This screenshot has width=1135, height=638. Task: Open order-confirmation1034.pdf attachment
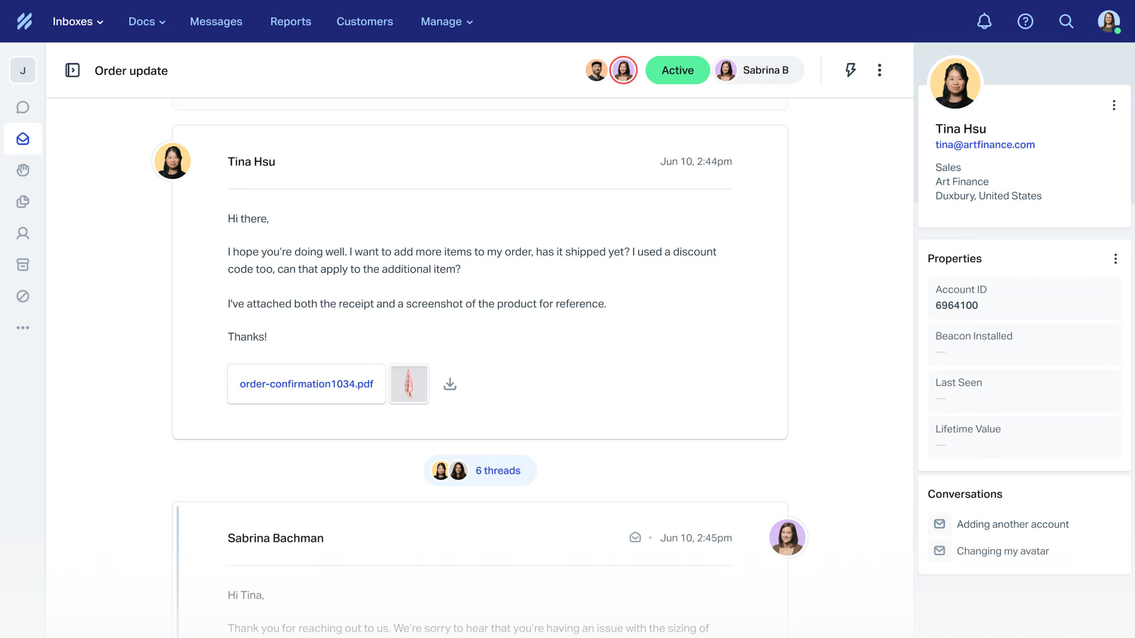(306, 383)
